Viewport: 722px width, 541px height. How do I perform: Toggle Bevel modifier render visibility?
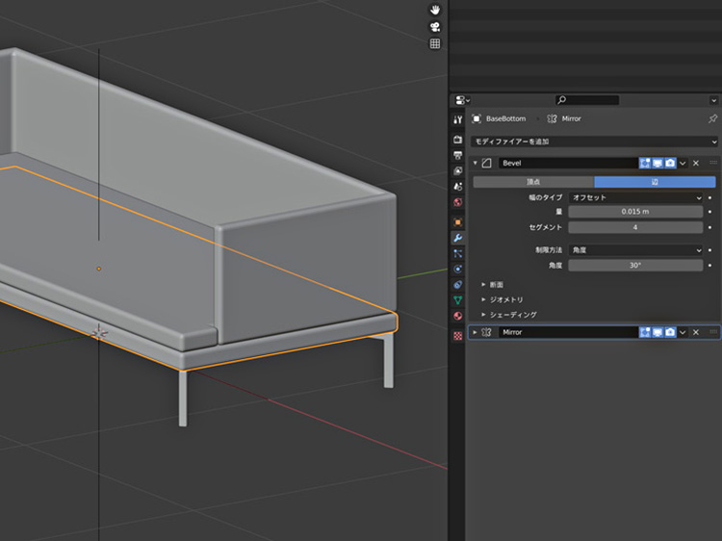pyautogui.click(x=670, y=164)
